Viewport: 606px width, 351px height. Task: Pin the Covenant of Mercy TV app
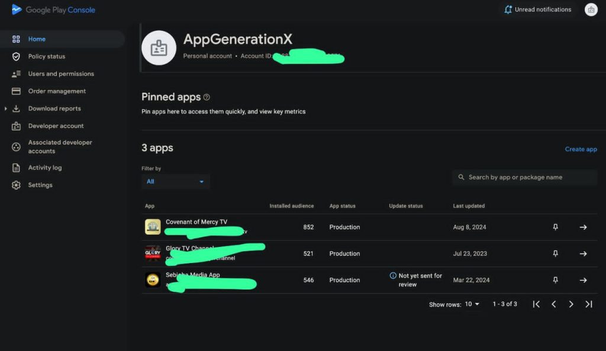point(555,227)
